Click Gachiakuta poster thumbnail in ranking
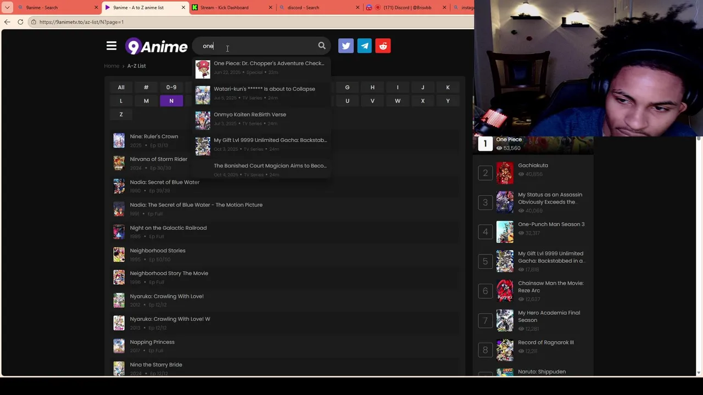Image resolution: width=703 pixels, height=395 pixels. click(x=505, y=173)
